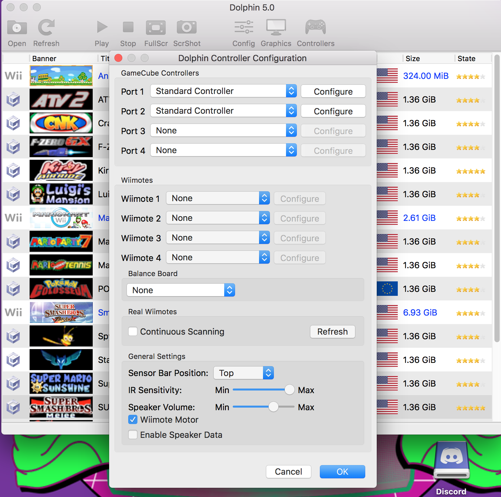
Task: Close the Controller Configuration dialog
Action: click(118, 58)
